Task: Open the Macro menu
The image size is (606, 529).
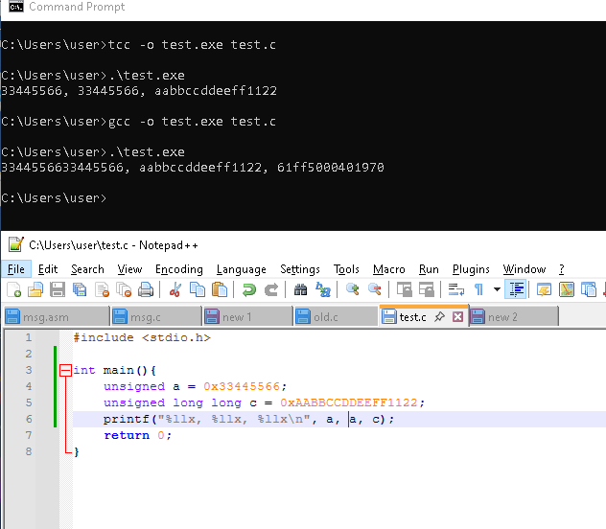Action: coord(388,269)
